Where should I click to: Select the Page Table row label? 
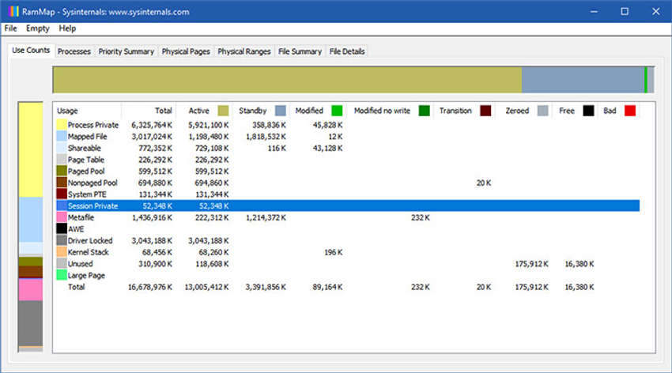pyautogui.click(x=86, y=160)
